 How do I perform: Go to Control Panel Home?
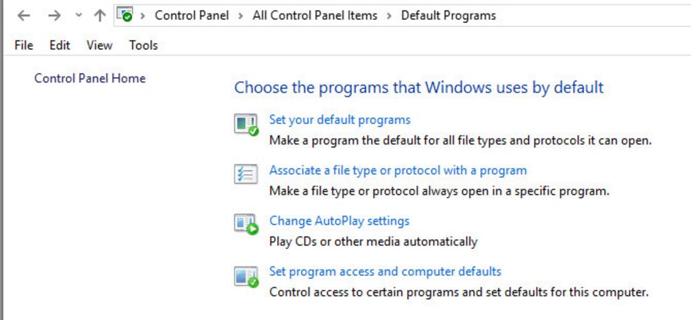90,79
